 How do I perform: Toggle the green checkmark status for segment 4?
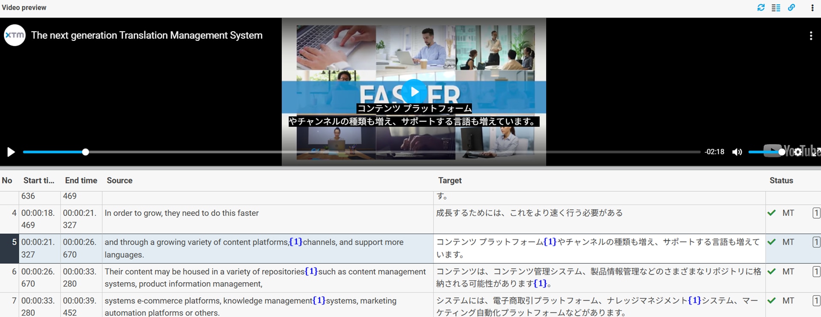point(772,213)
